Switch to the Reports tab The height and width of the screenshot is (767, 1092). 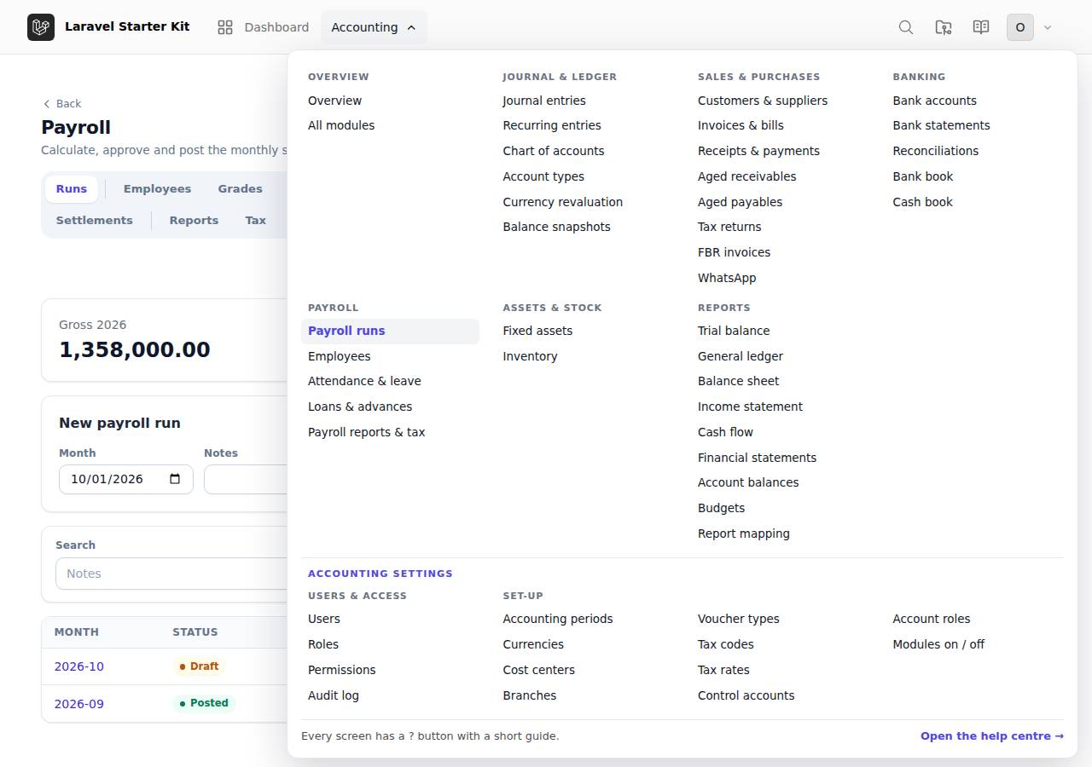click(194, 221)
